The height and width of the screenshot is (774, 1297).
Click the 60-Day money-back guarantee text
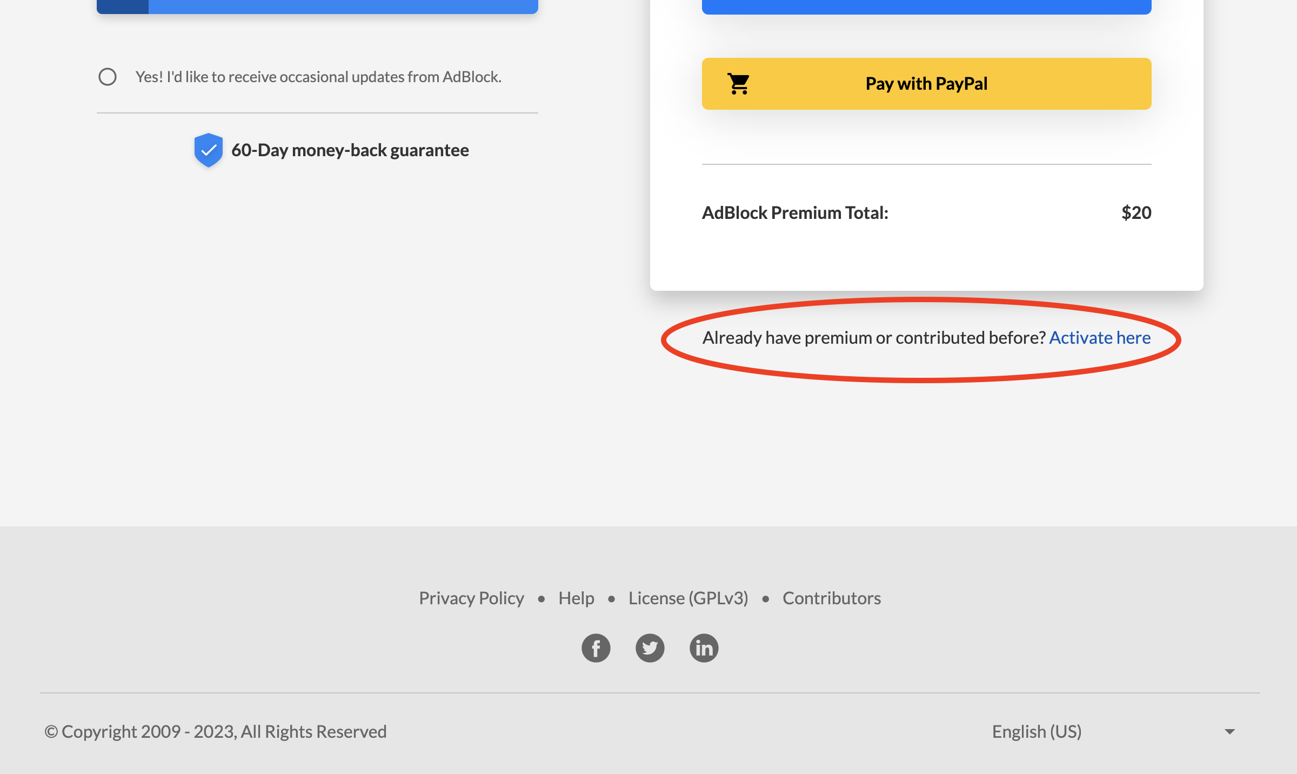click(x=350, y=150)
